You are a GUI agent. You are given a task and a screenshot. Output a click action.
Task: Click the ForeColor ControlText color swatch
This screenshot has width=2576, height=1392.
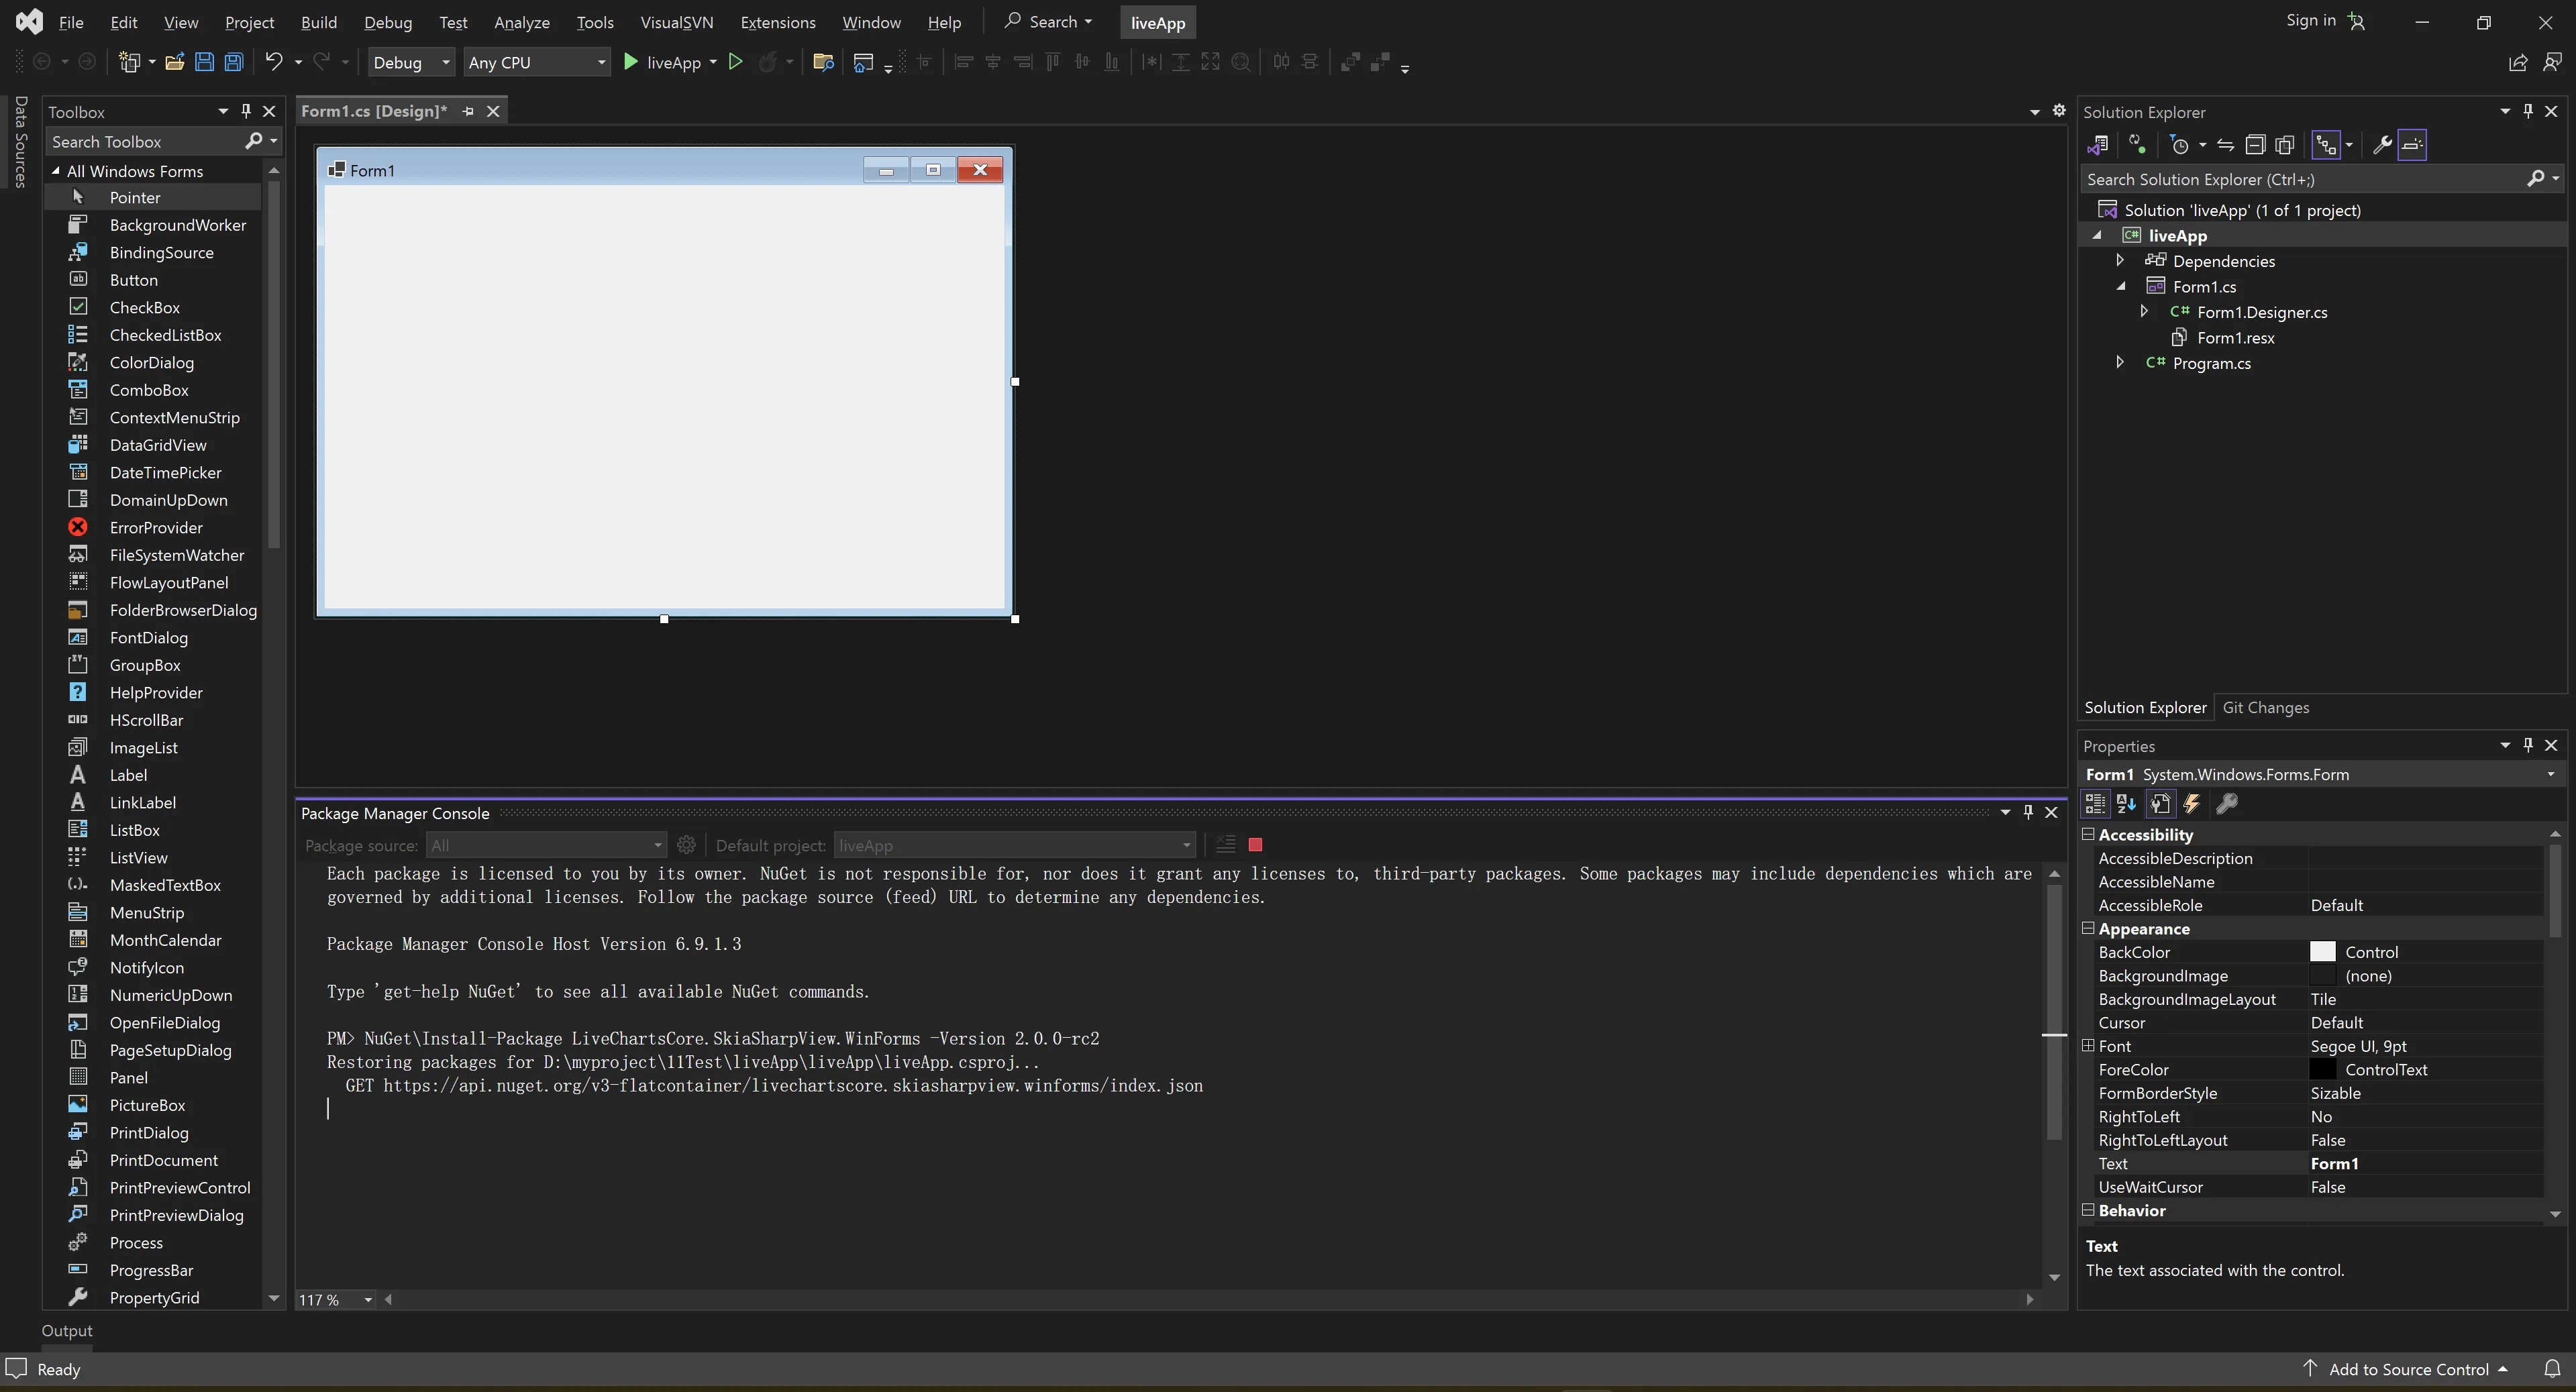coord(2322,1069)
